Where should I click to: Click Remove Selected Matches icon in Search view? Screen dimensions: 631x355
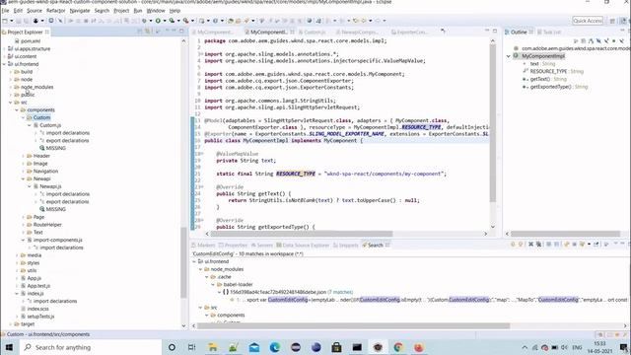(530, 245)
